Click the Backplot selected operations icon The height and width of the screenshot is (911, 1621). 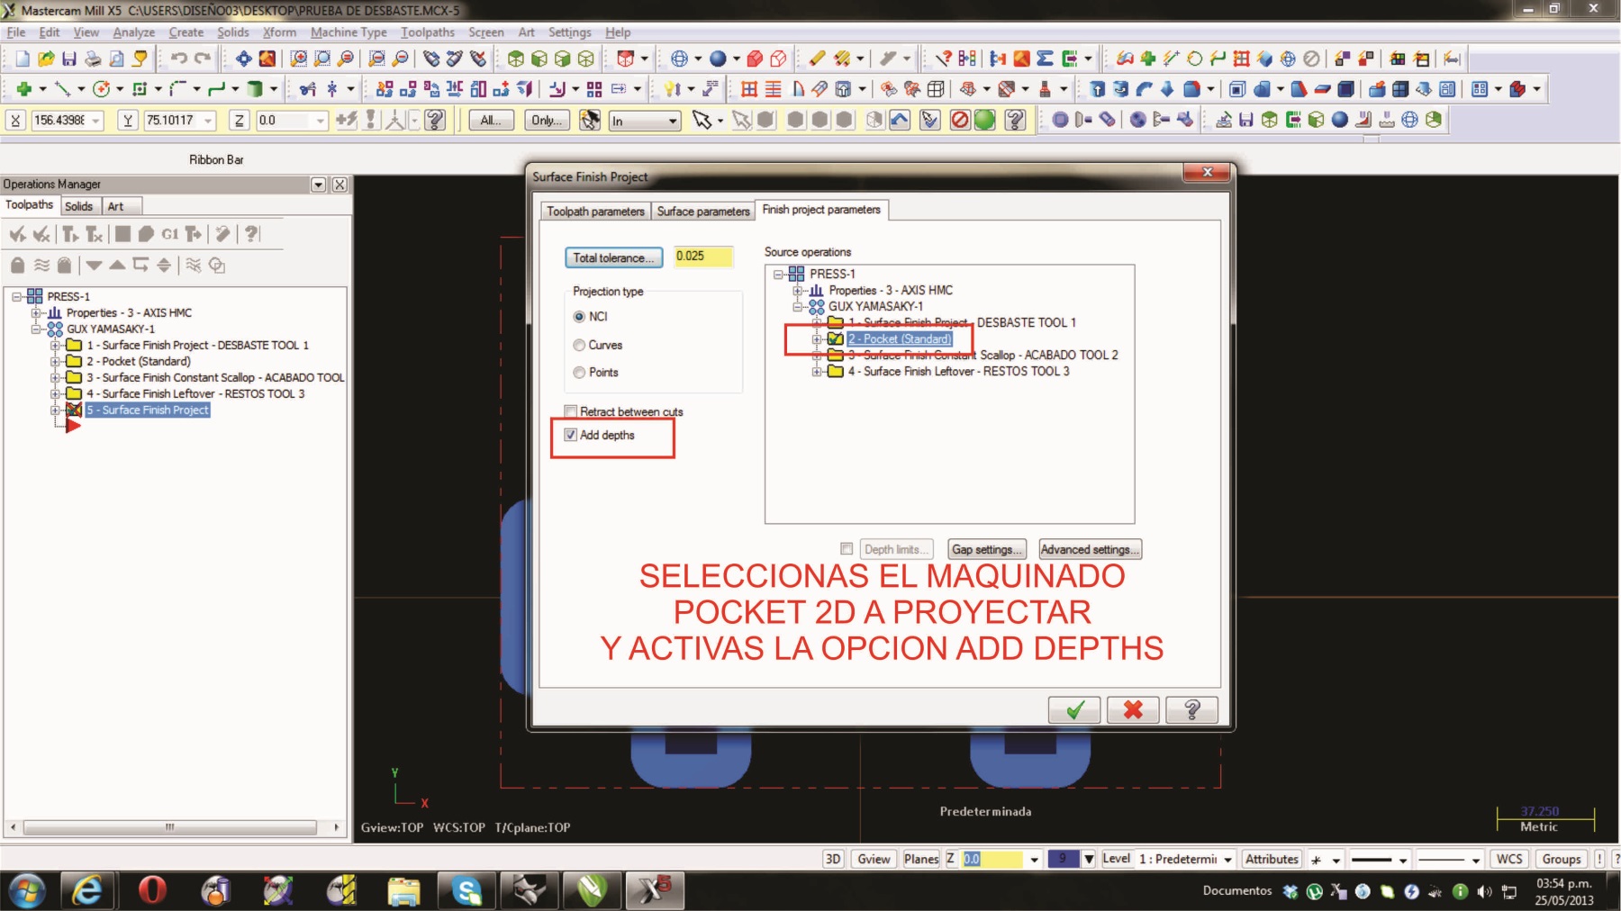(122, 234)
